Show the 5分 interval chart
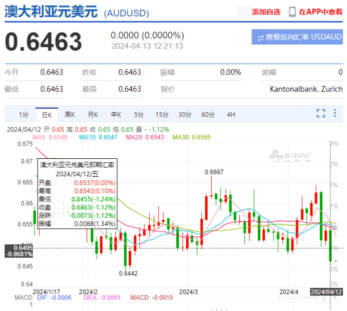The image size is (347, 311). 139,114
